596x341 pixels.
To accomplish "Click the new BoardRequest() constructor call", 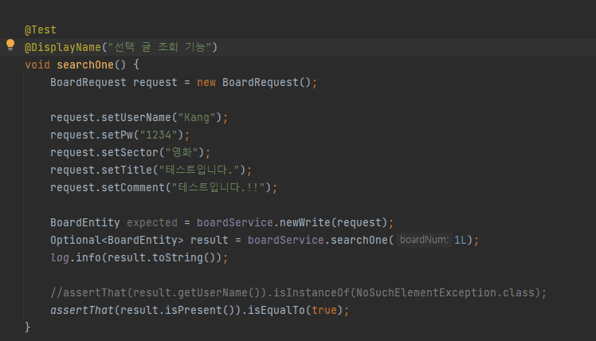I will pyautogui.click(x=254, y=82).
